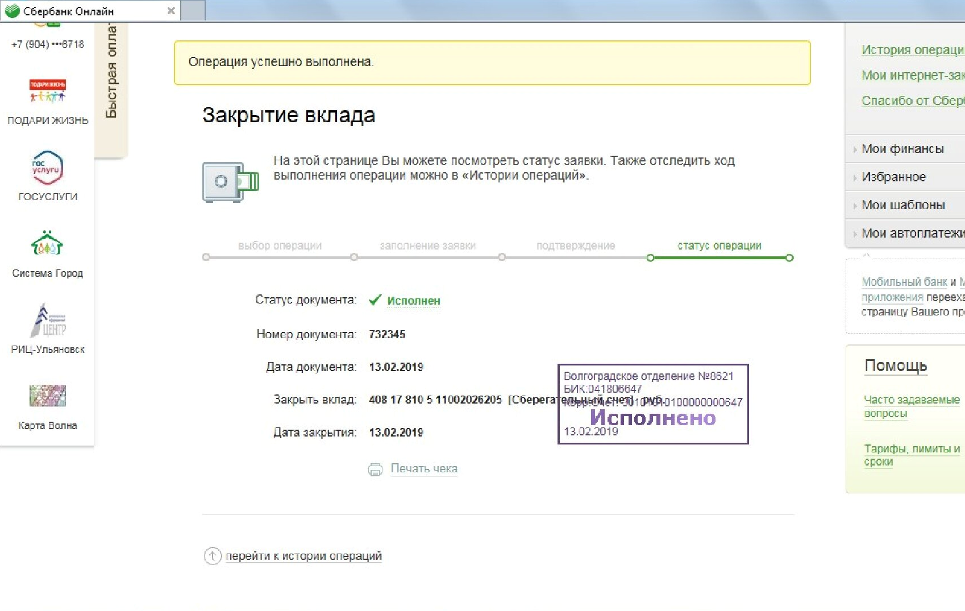The height and width of the screenshot is (611, 965).
Task: Open the Подари Жизнь charity icon
Action: click(x=48, y=92)
